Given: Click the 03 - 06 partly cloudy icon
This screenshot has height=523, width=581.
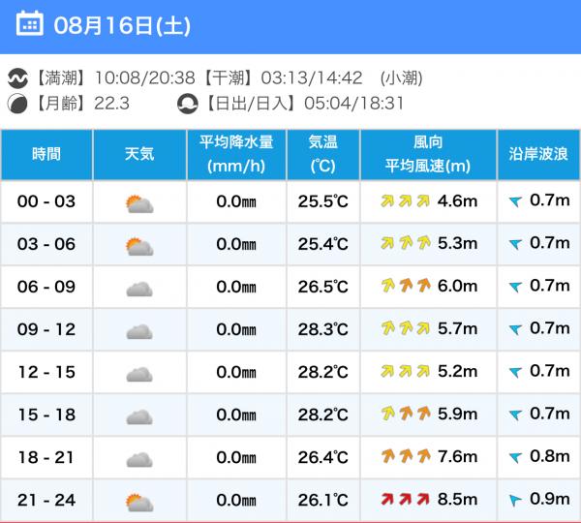Looking at the screenshot, I should click(x=139, y=246).
